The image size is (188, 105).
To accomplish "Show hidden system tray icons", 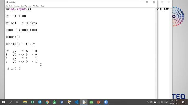I will 148,102.
